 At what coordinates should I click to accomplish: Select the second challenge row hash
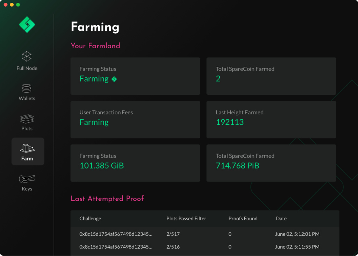[116, 247]
